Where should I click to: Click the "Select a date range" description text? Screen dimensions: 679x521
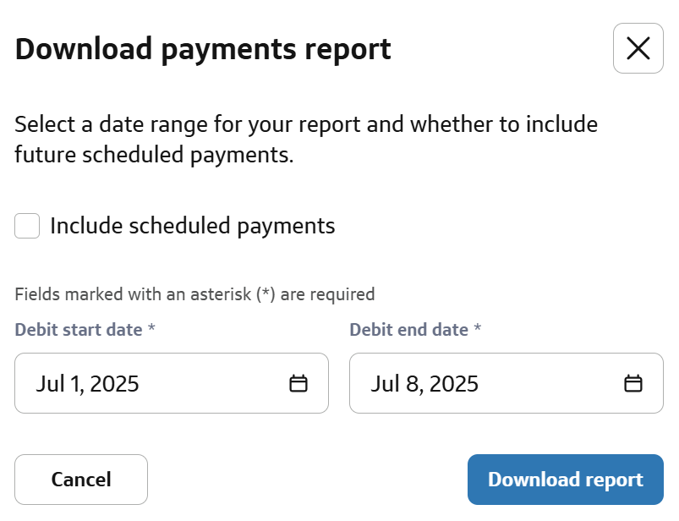(x=306, y=125)
